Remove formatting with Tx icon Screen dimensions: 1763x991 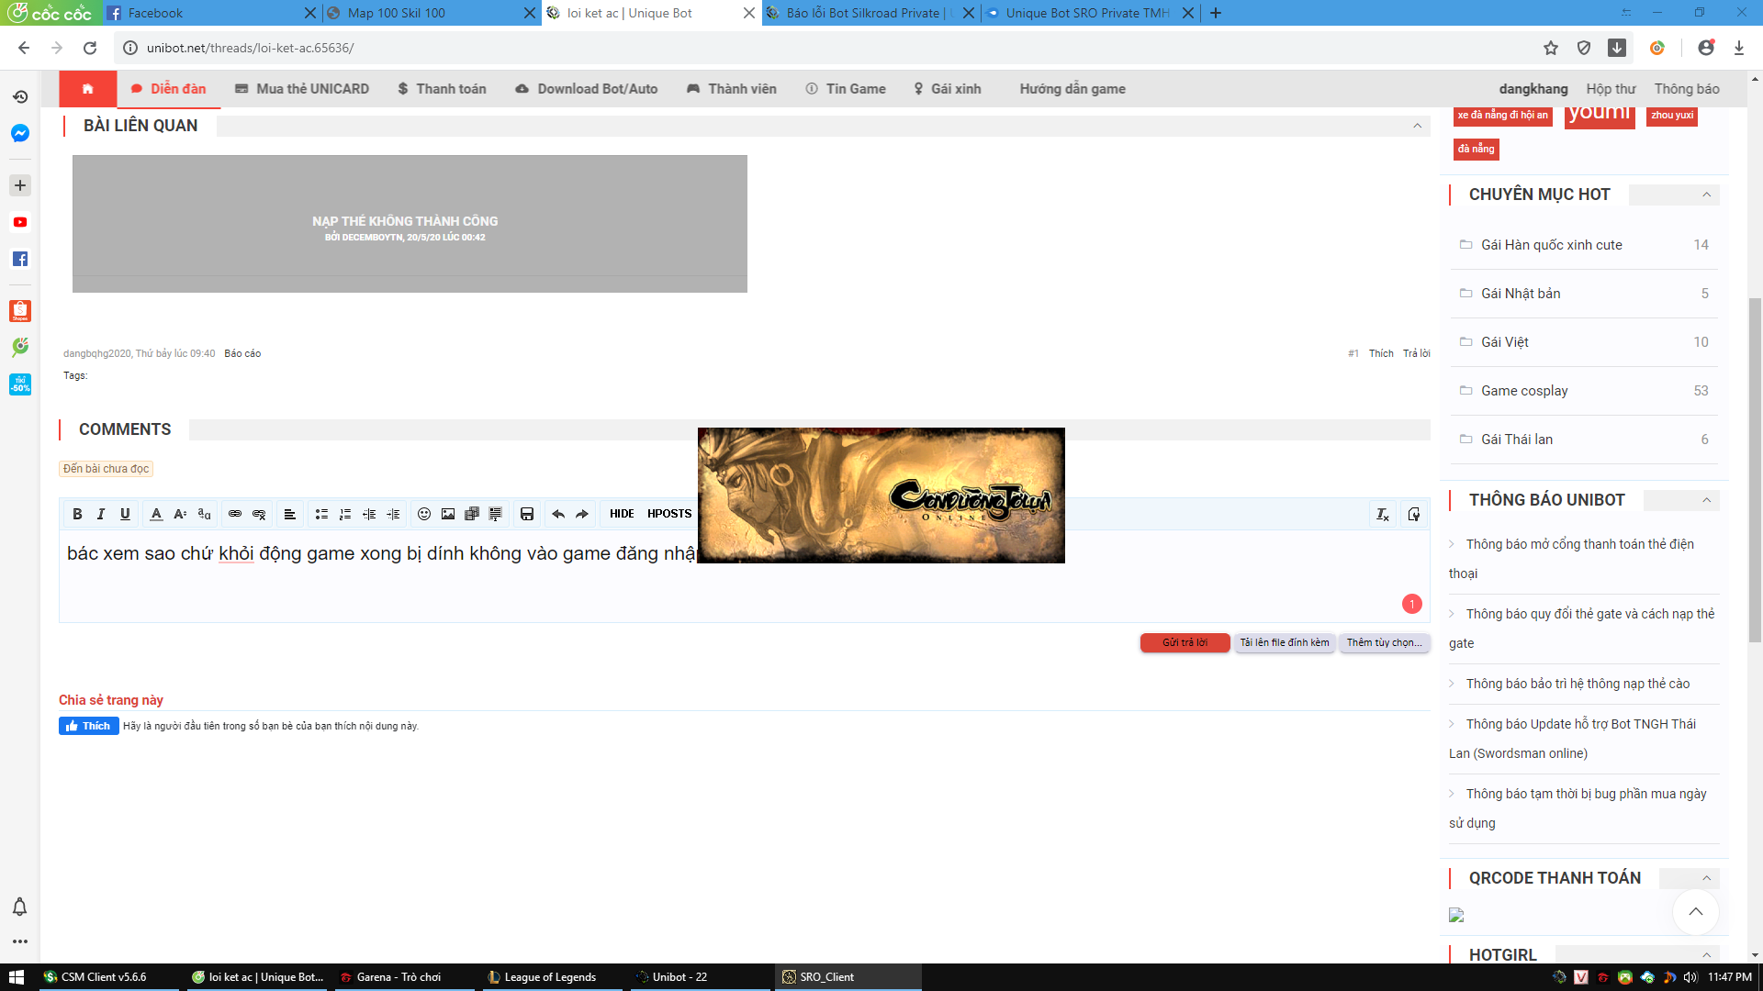pyautogui.click(x=1383, y=515)
